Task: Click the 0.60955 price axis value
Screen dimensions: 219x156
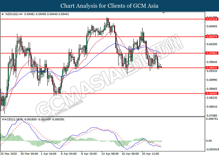Action: click(x=211, y=26)
